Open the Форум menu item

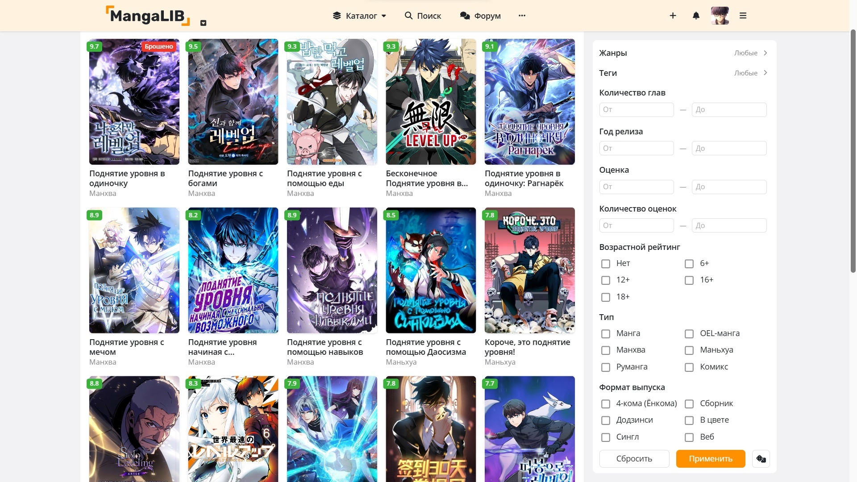coord(480,16)
